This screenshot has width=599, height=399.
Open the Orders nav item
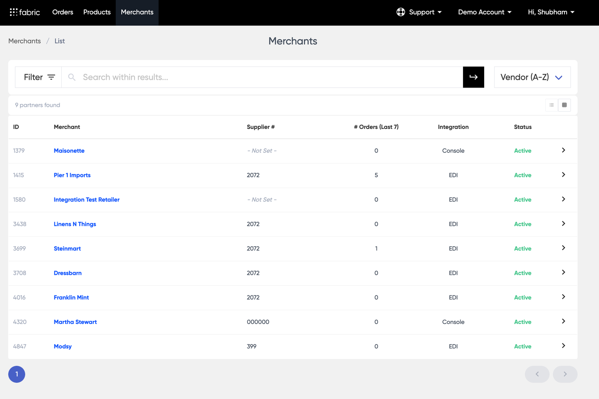tap(63, 12)
